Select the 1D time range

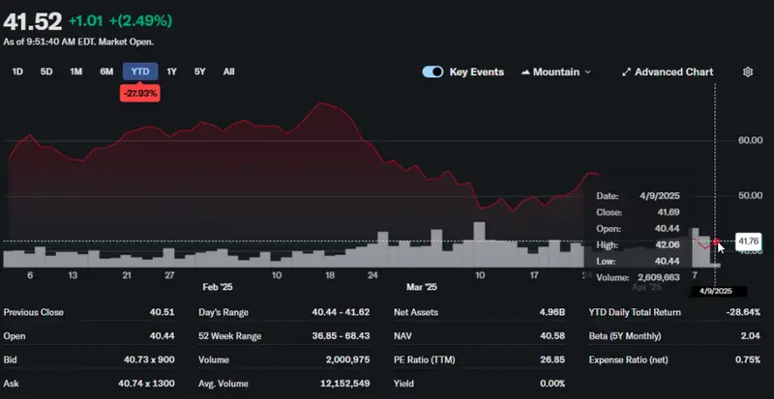17,71
